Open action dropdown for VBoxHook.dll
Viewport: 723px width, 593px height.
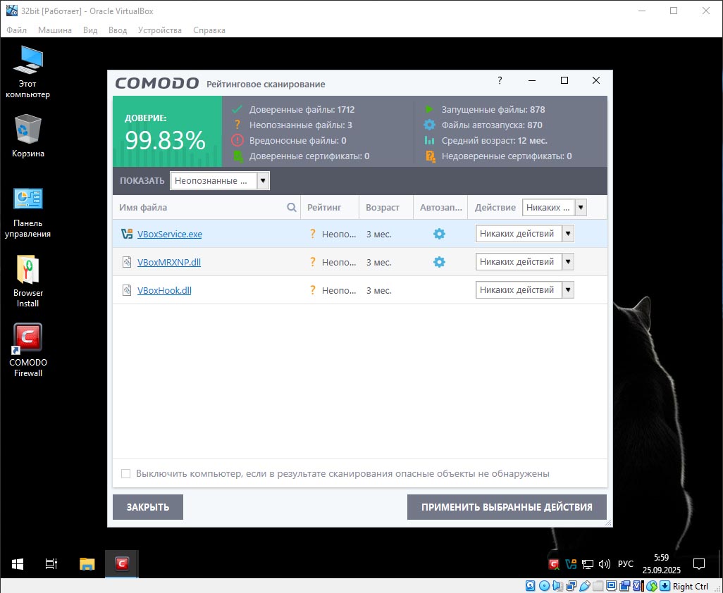[x=525, y=290]
